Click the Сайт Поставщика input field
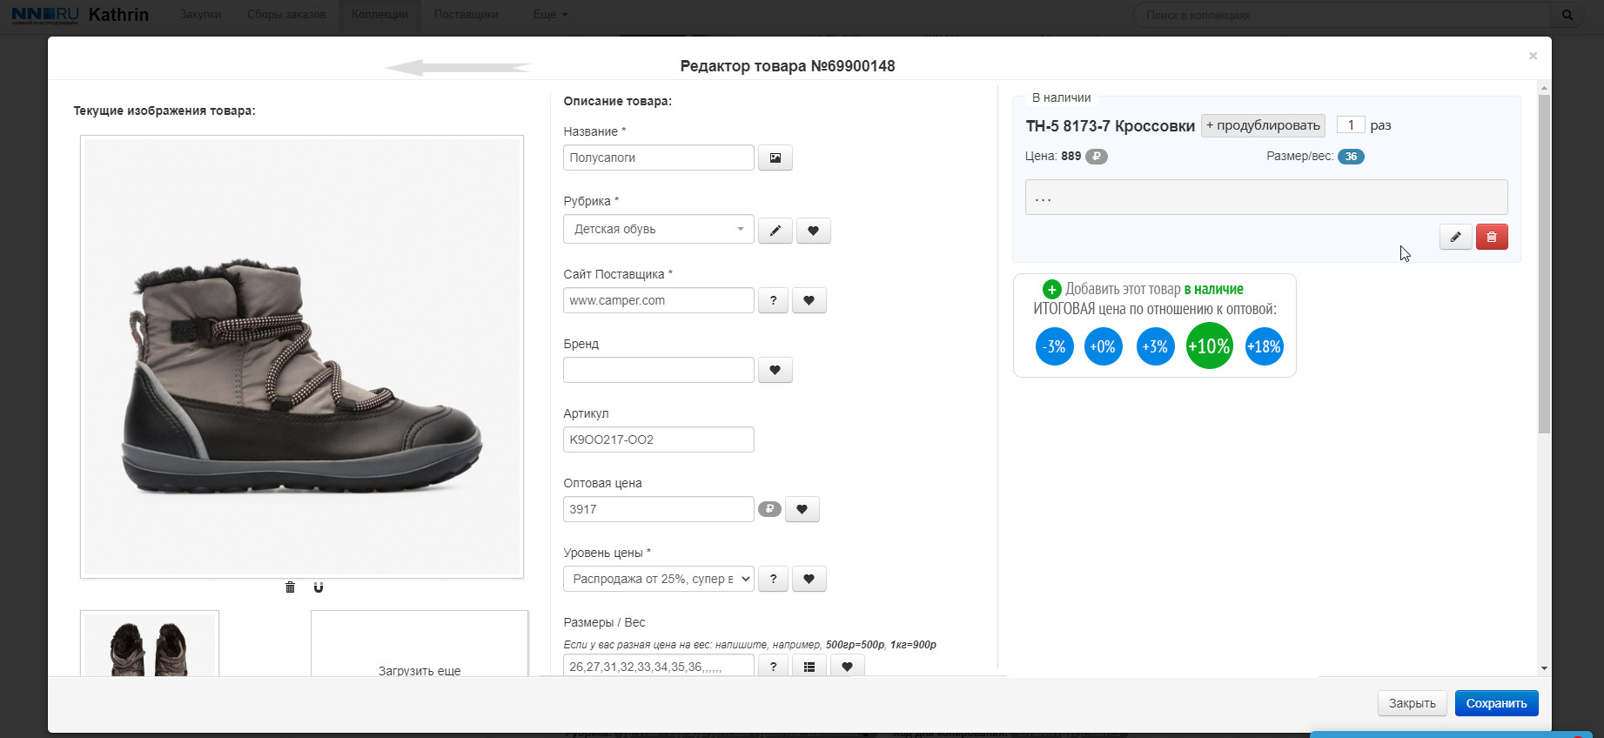The width and height of the screenshot is (1604, 738). tap(658, 300)
